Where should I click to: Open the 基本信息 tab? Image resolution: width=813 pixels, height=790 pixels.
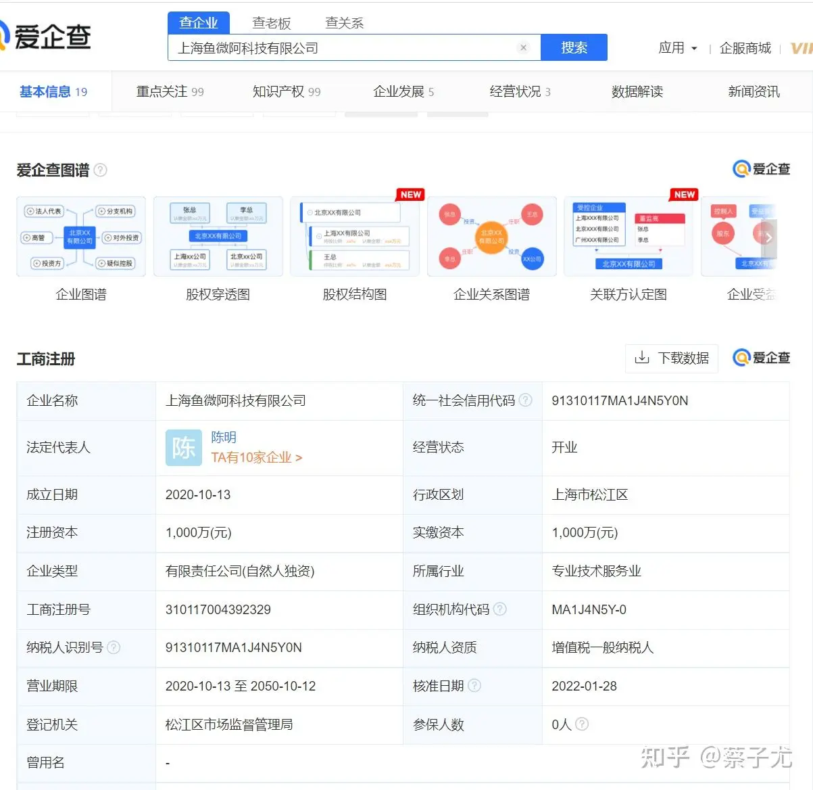53,91
